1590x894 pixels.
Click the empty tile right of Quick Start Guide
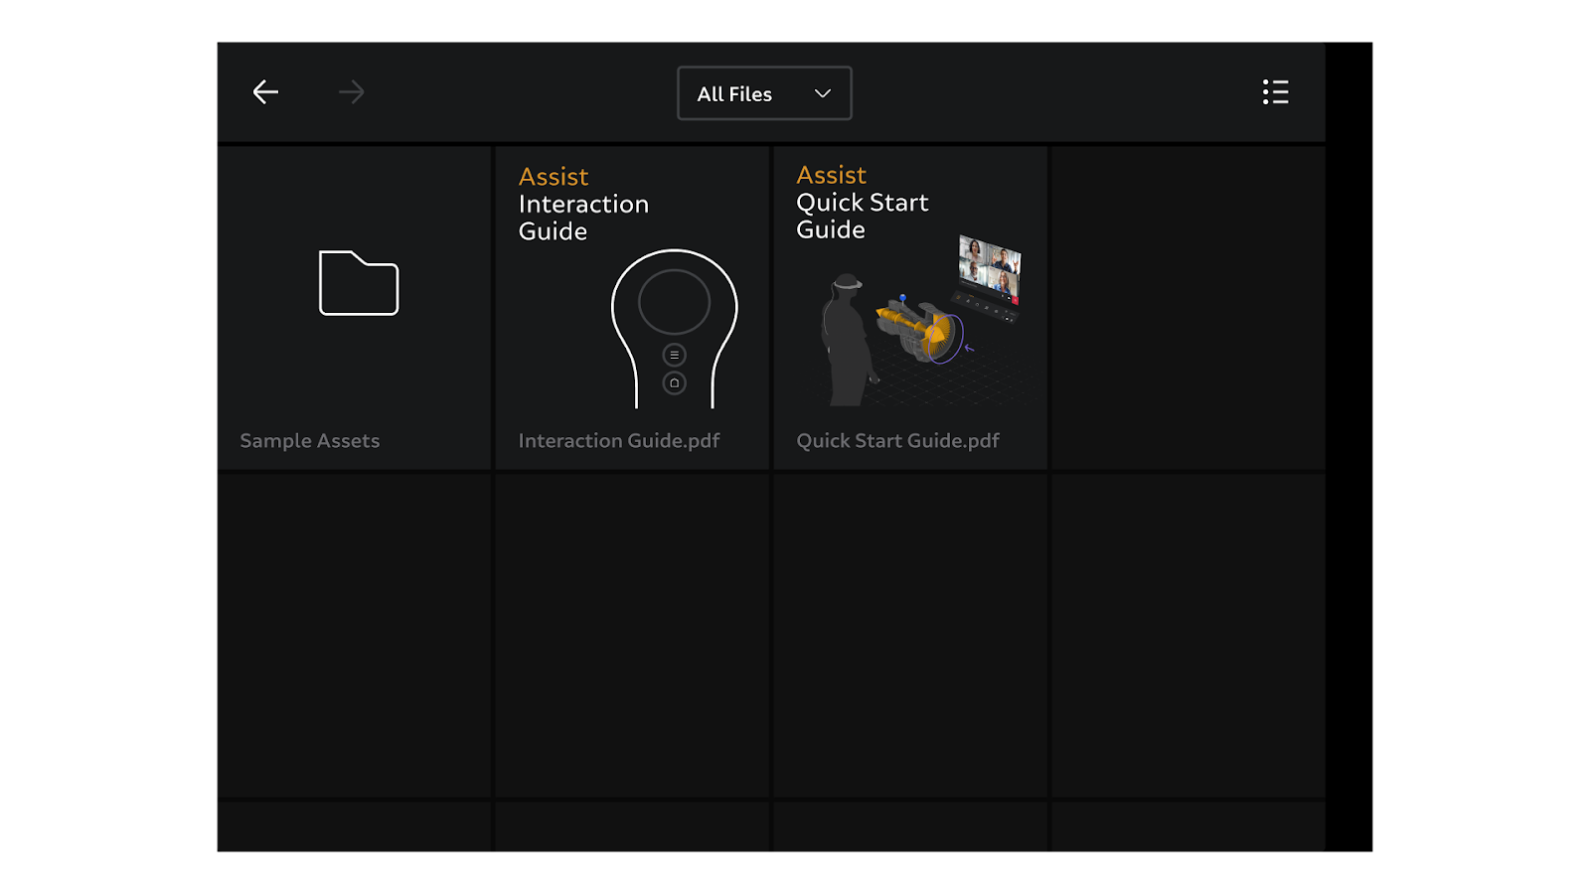tap(1188, 308)
